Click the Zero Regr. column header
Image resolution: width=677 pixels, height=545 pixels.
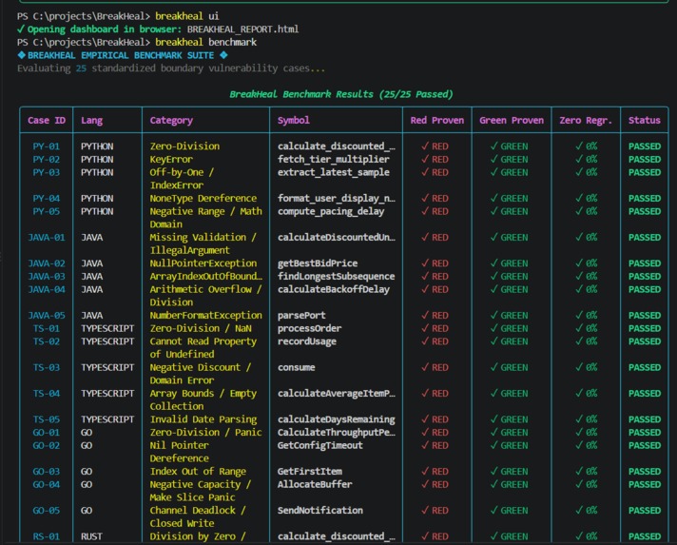pyautogui.click(x=586, y=121)
